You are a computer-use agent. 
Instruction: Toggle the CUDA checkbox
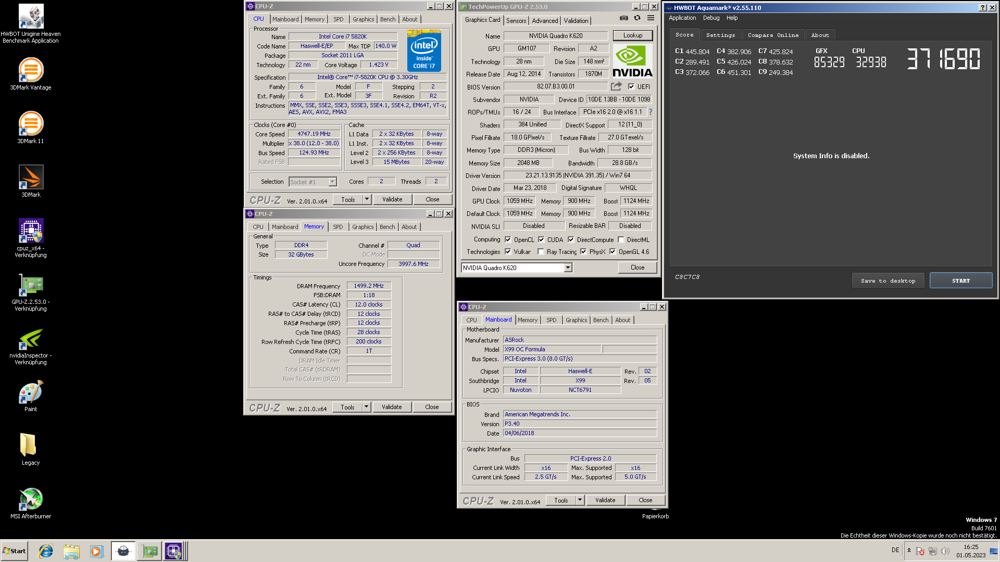click(541, 240)
